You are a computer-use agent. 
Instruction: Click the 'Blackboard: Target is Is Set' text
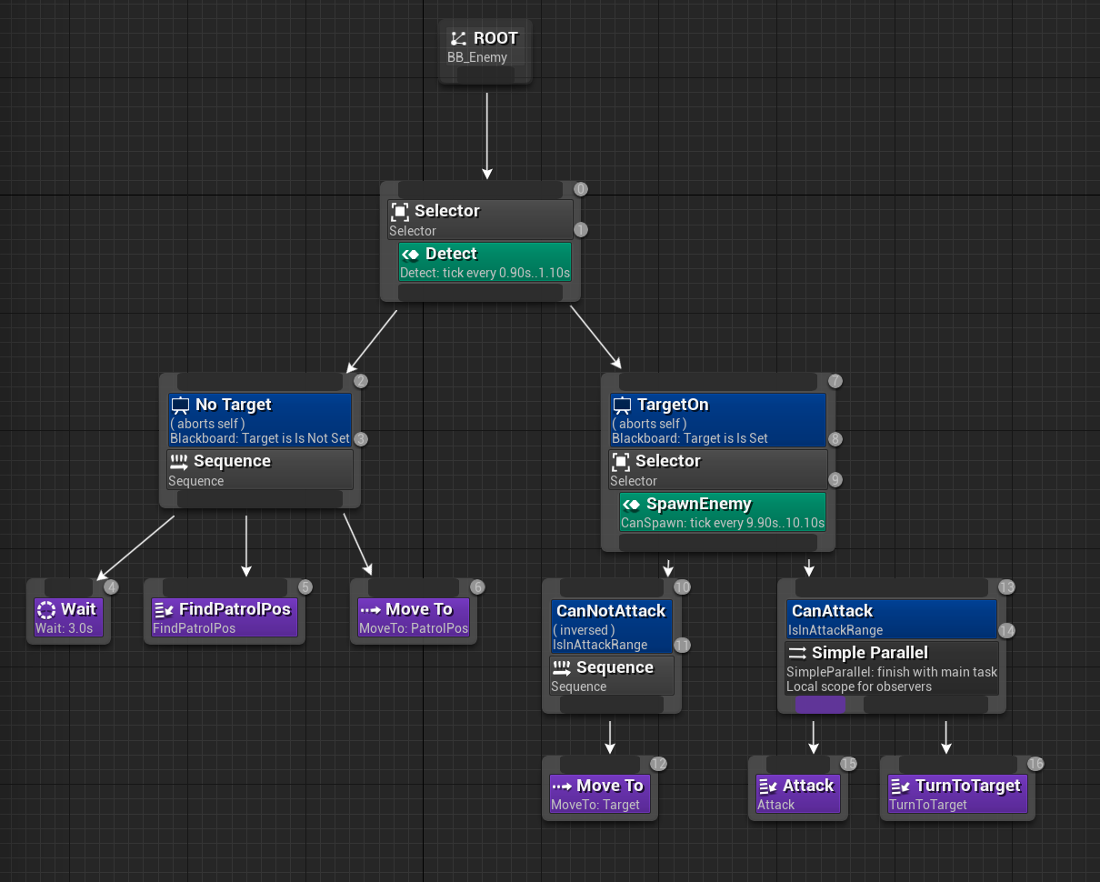click(x=690, y=438)
